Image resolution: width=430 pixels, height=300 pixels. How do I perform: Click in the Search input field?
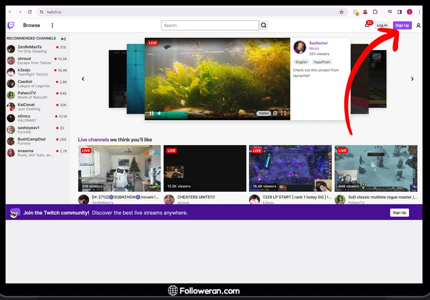coord(210,25)
